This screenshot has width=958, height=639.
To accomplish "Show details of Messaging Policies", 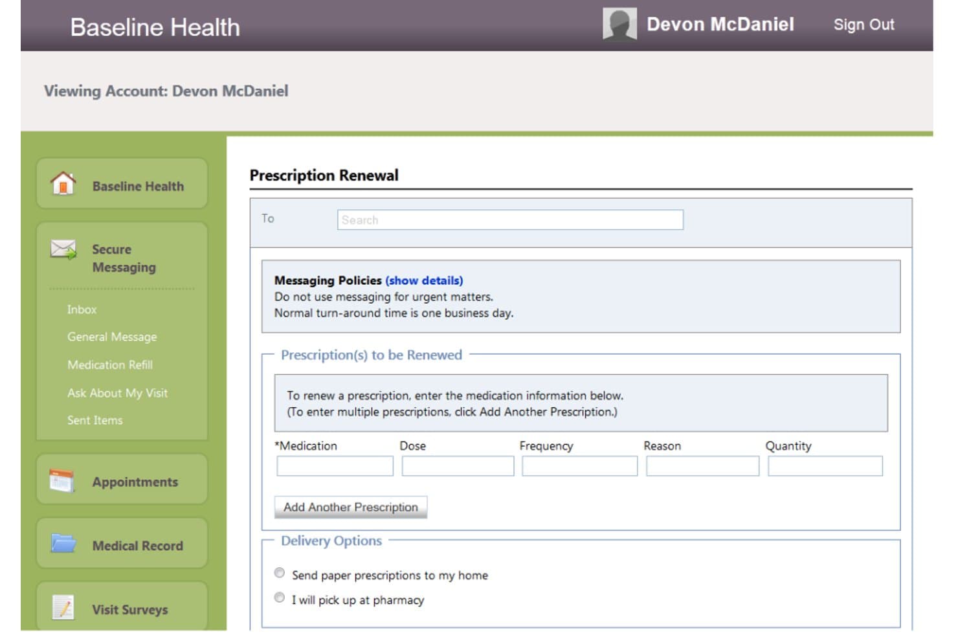I will [424, 280].
